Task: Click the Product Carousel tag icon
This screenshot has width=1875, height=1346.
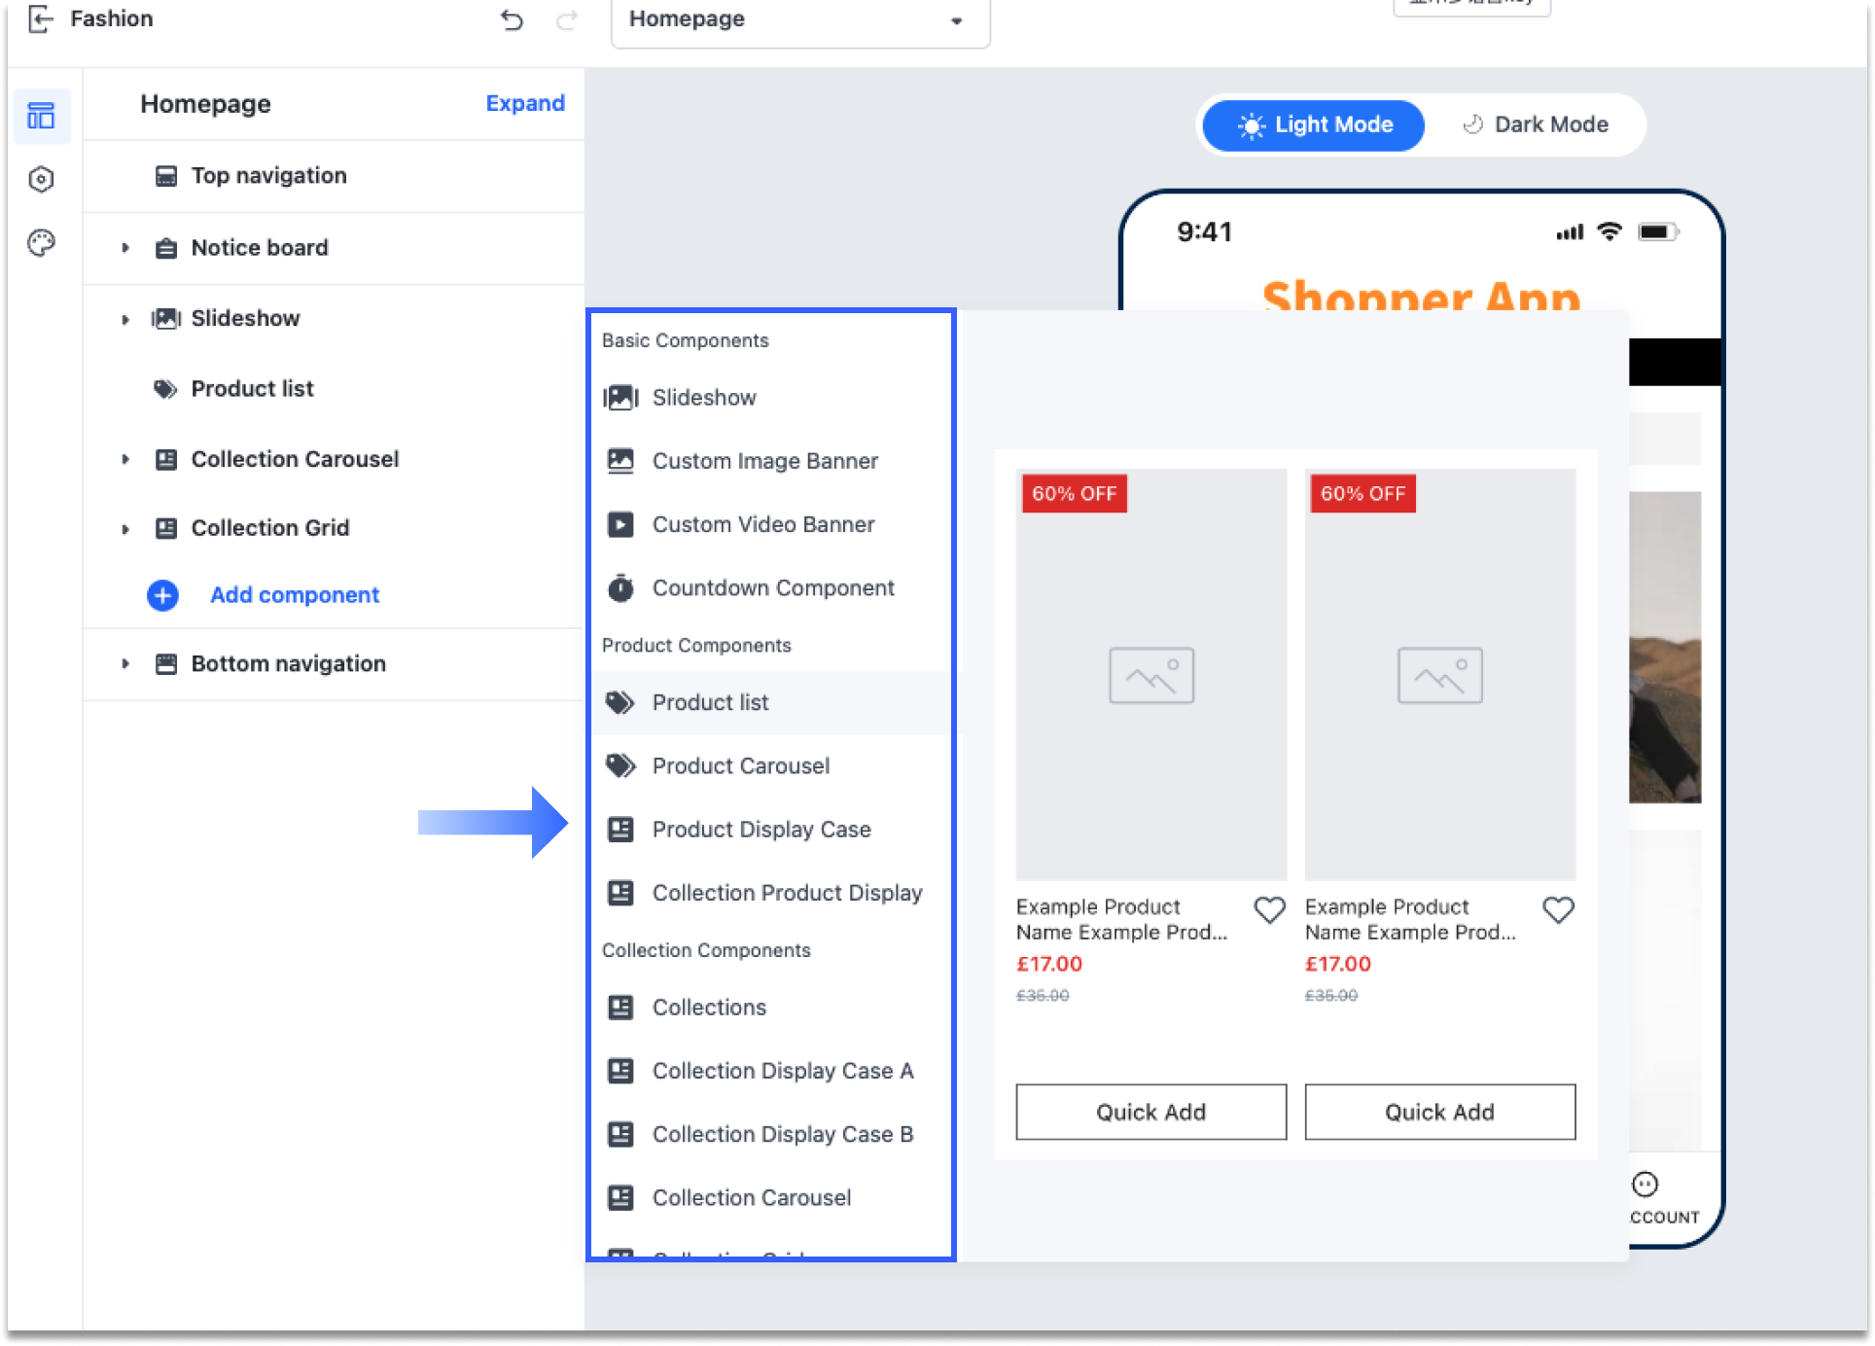Action: click(x=620, y=766)
